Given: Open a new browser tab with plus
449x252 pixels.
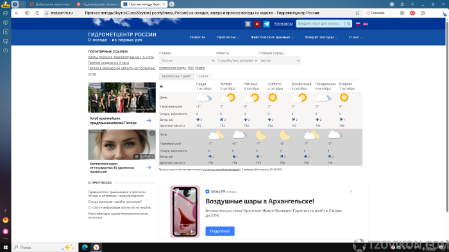Looking at the screenshot, I should (x=172, y=4).
